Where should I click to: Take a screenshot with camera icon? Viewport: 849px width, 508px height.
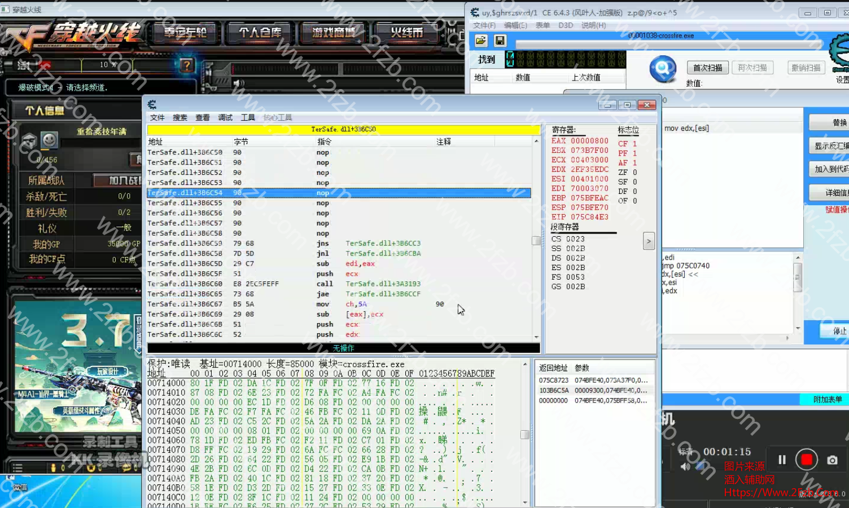(x=832, y=460)
